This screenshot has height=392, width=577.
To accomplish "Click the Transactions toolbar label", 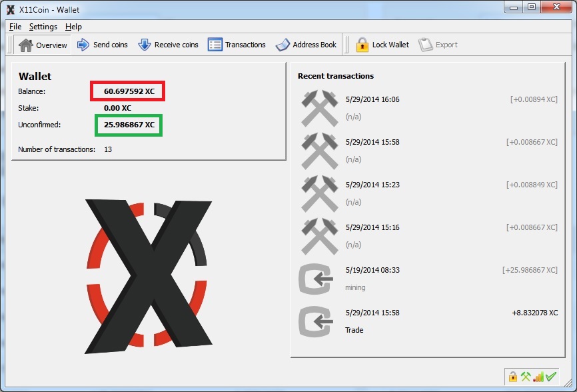I will (x=245, y=45).
